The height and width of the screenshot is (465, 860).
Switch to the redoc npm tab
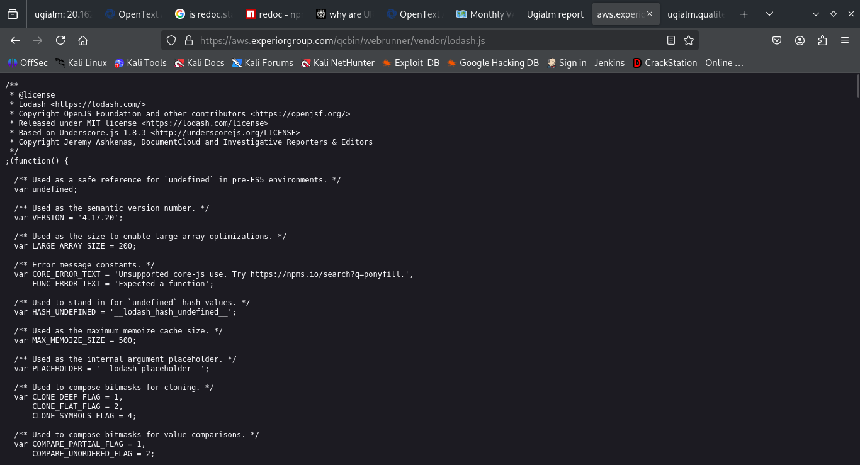point(274,14)
